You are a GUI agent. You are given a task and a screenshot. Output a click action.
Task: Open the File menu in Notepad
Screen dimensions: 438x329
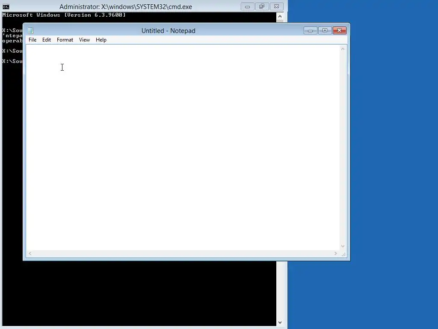pos(33,40)
